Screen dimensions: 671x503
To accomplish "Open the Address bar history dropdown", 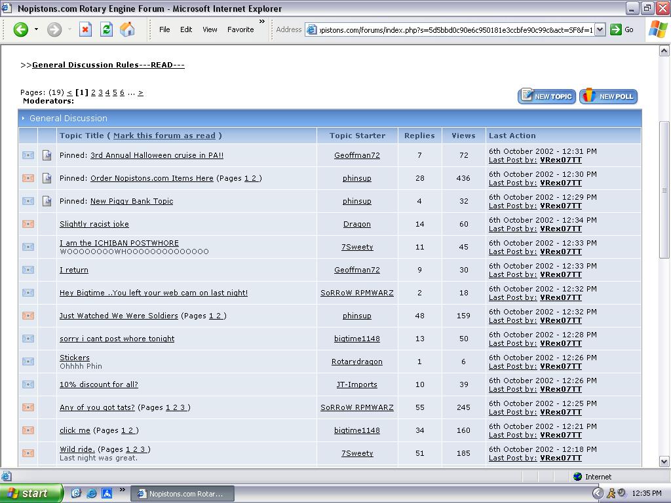I will point(599,29).
